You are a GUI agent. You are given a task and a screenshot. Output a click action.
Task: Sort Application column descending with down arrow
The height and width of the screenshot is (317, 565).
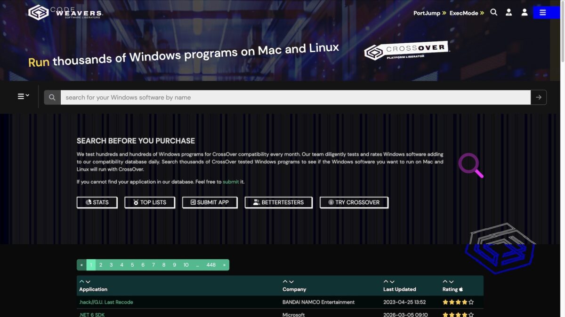click(88, 282)
